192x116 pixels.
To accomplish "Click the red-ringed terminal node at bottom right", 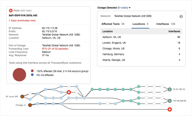I will (170, 109).
